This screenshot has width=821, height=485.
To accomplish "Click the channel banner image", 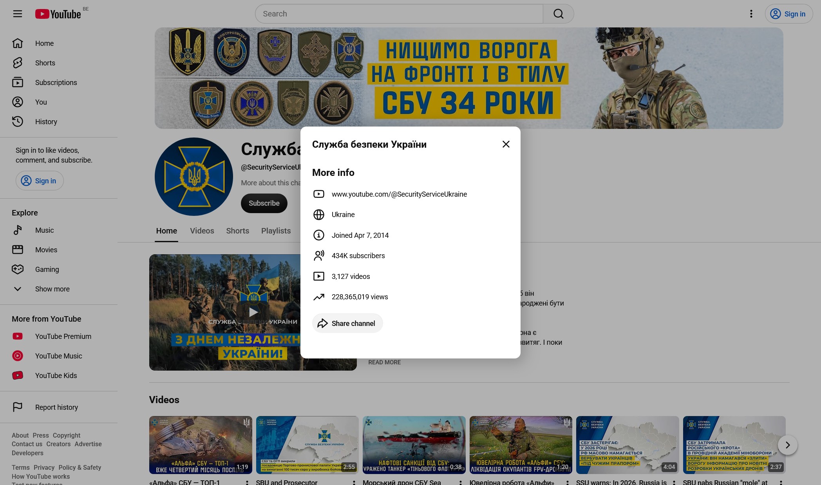I will click(469, 78).
